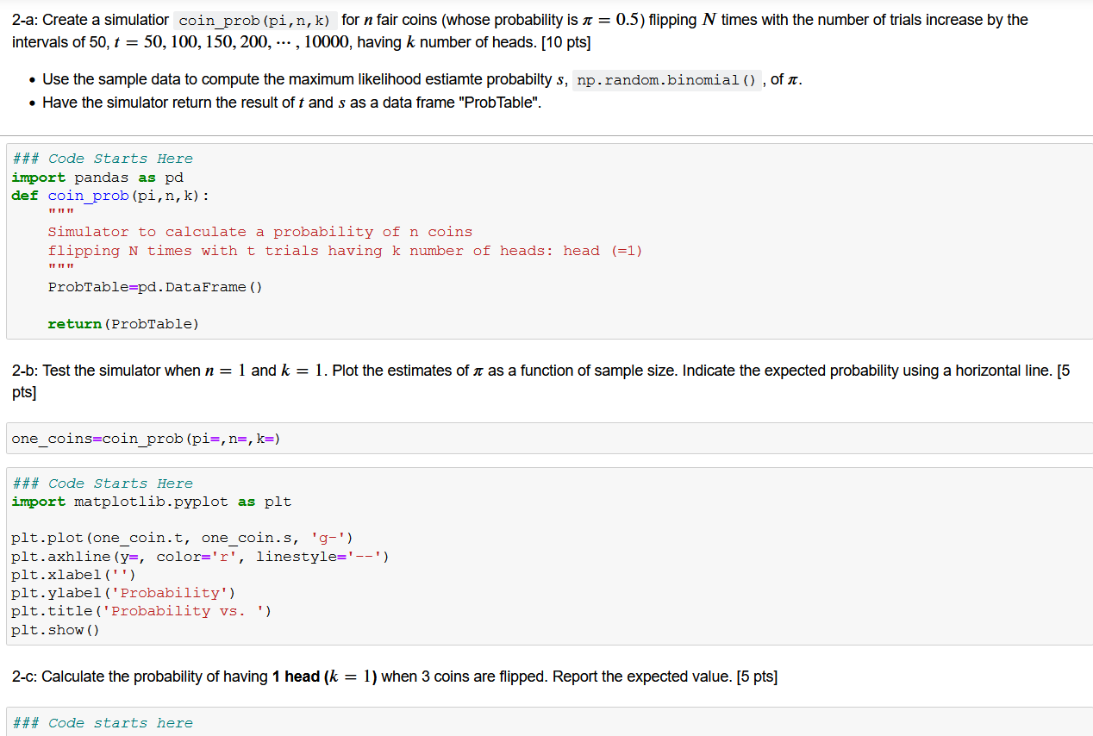Image resolution: width=1093 pixels, height=736 pixels.
Task: Click the '### Code Starts Here' comment in first cell
Action: coord(102,159)
